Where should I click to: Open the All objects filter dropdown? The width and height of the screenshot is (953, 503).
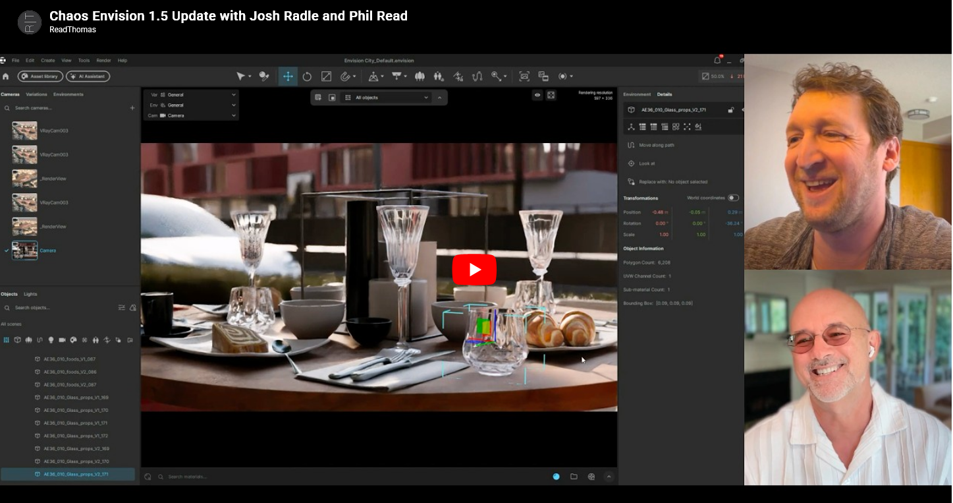tap(387, 98)
